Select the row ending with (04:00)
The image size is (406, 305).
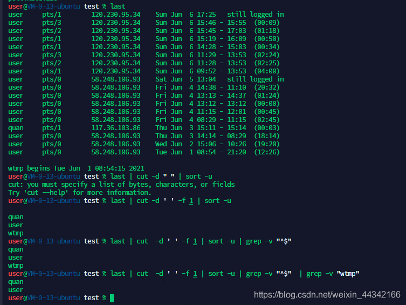click(x=144, y=71)
